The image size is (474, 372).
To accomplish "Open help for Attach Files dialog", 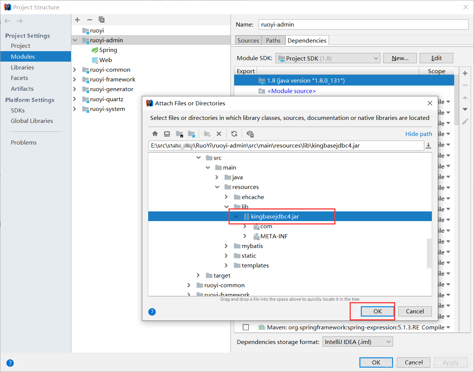I will click(152, 312).
